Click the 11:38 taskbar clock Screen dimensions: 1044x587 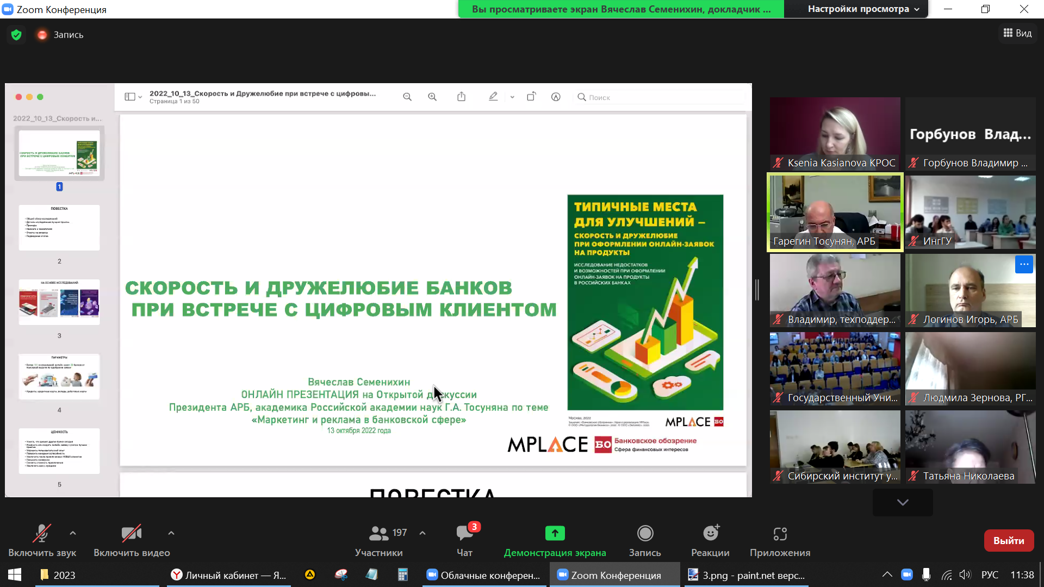(1022, 575)
